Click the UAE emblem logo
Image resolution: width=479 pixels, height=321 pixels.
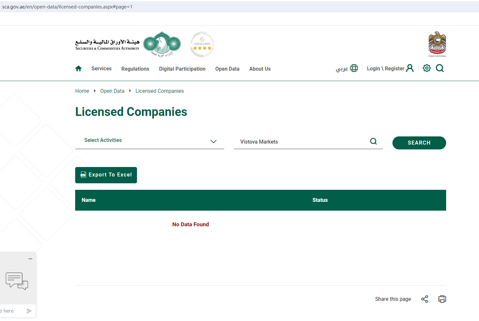[437, 44]
